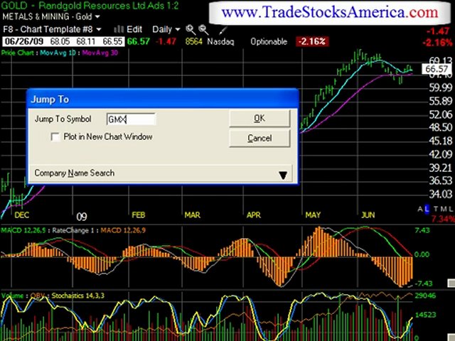Select the A scale option
Viewport: 455px width, 341px height.
[420, 209]
